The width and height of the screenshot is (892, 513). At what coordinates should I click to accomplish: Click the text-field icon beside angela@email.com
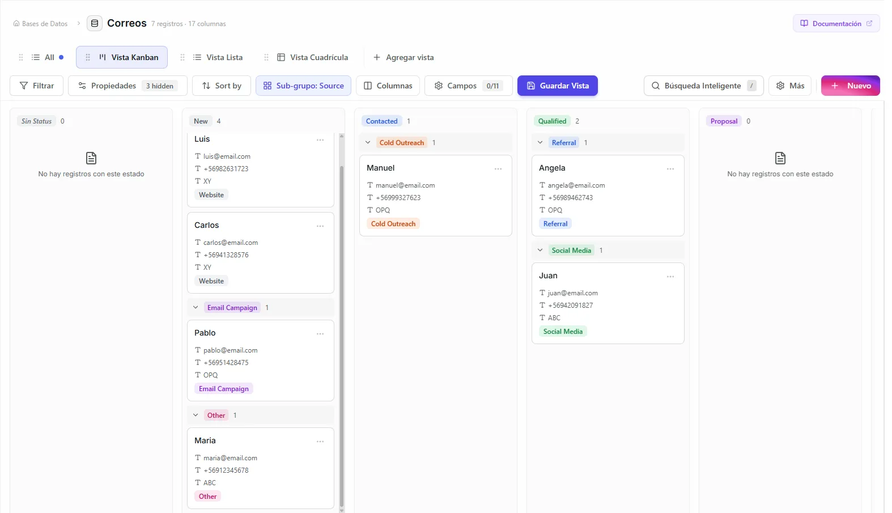[x=542, y=185]
